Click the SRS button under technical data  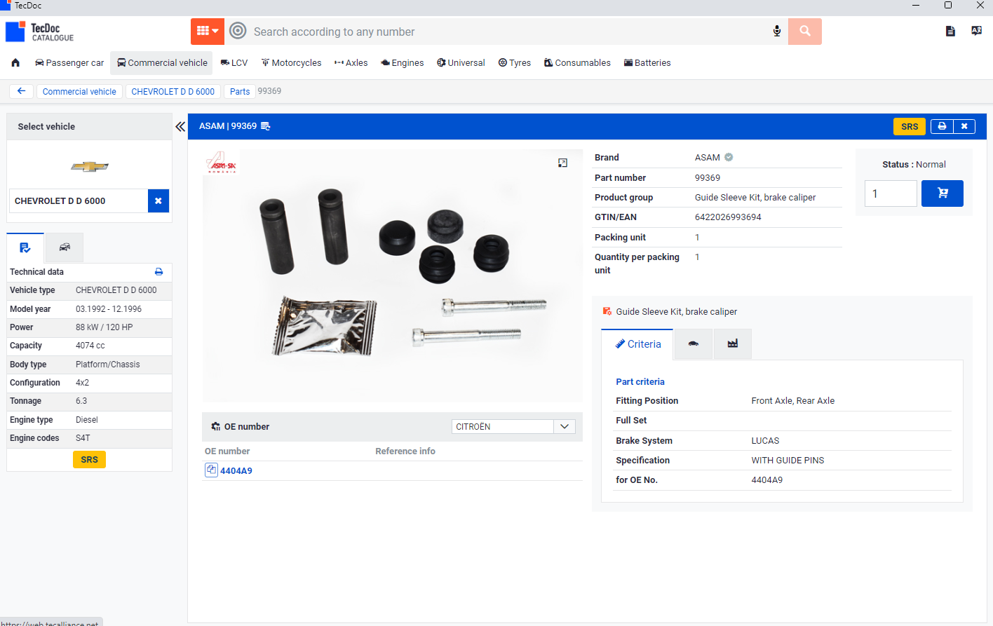point(89,459)
